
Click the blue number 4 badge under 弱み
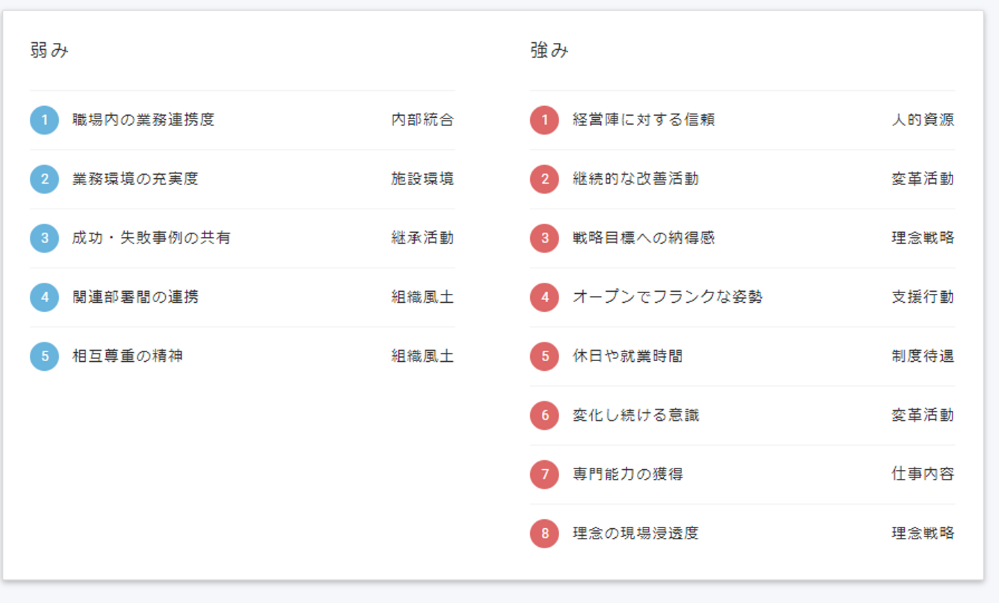(44, 297)
